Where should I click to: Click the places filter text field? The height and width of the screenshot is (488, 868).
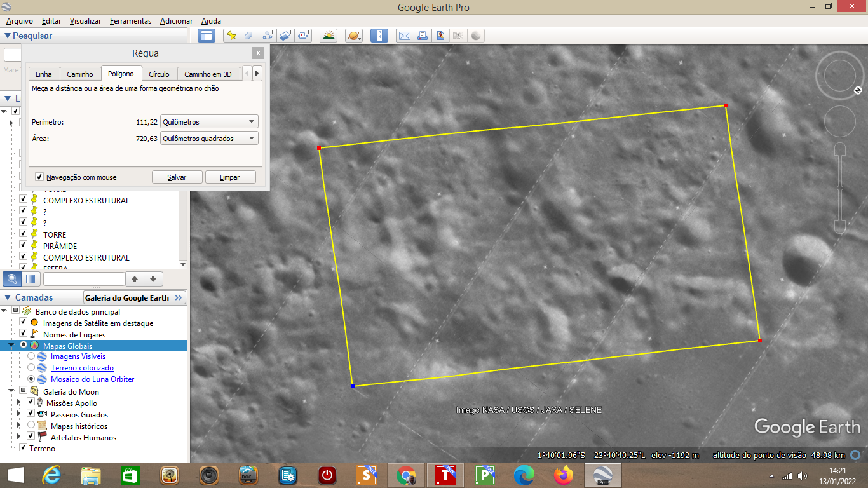[84, 279]
